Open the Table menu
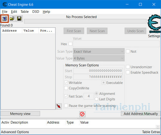Image resolution: width=161 pixels, height=135 pixels. click(x=24, y=12)
